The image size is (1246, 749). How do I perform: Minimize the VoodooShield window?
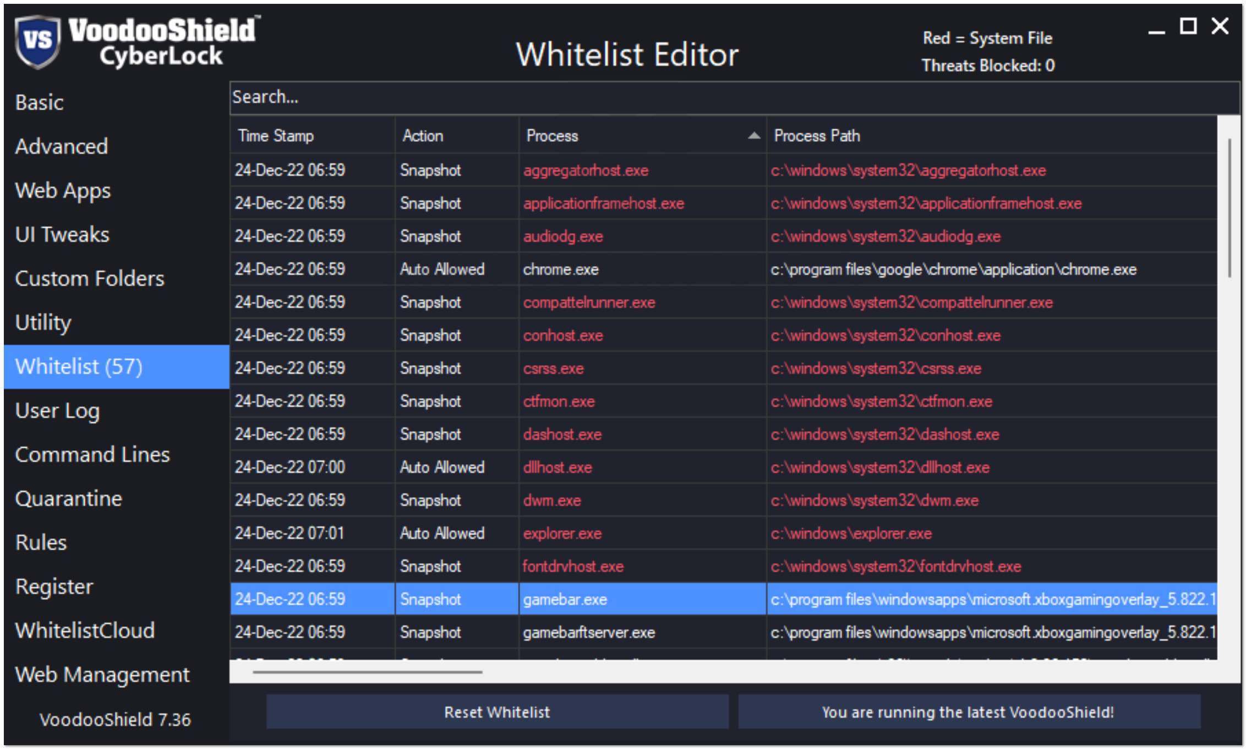click(1156, 32)
